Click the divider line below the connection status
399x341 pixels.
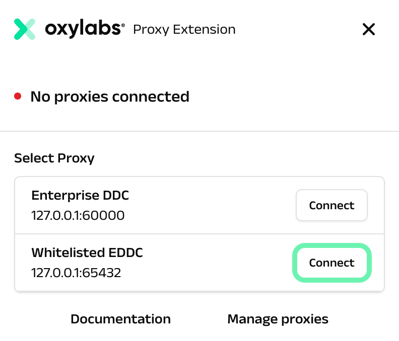199,131
